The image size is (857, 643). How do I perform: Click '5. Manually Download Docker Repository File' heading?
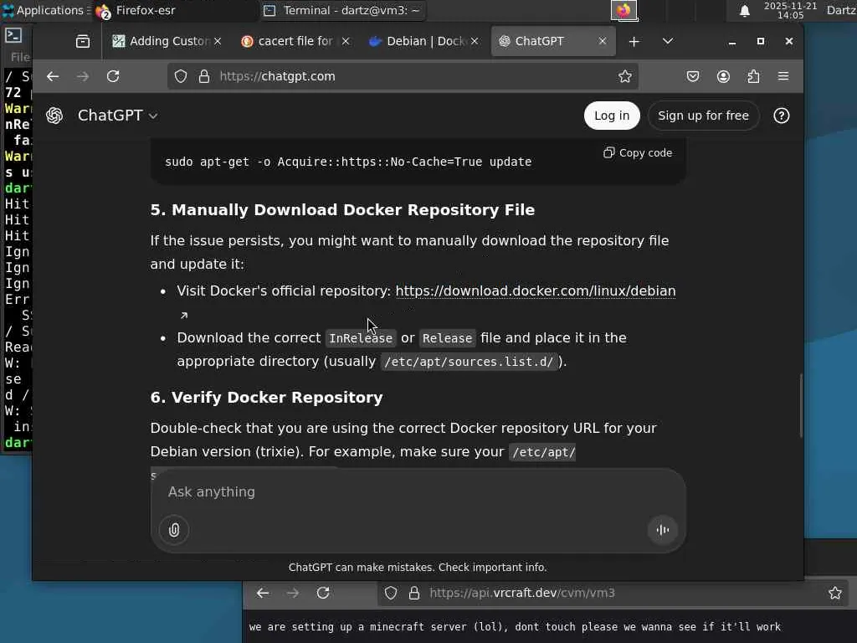point(342,210)
